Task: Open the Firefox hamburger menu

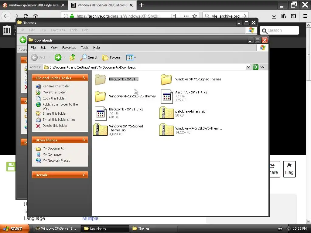Action: (x=305, y=16)
